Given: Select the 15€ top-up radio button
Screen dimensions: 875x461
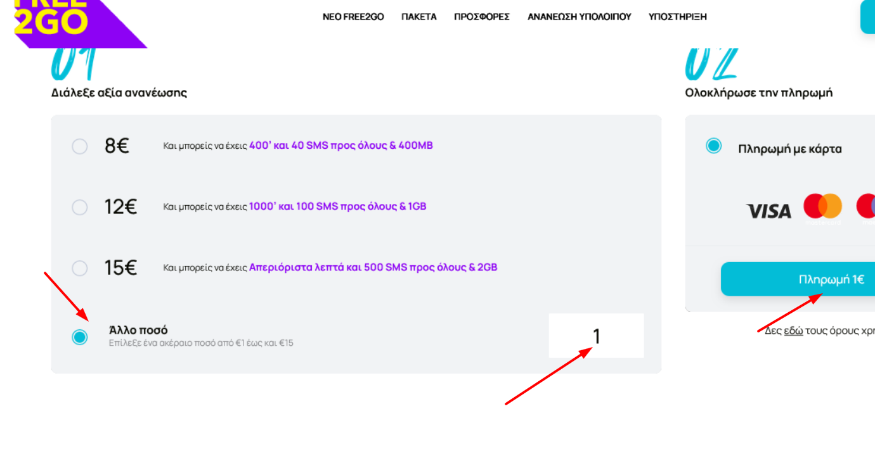Looking at the screenshot, I should click(79, 268).
